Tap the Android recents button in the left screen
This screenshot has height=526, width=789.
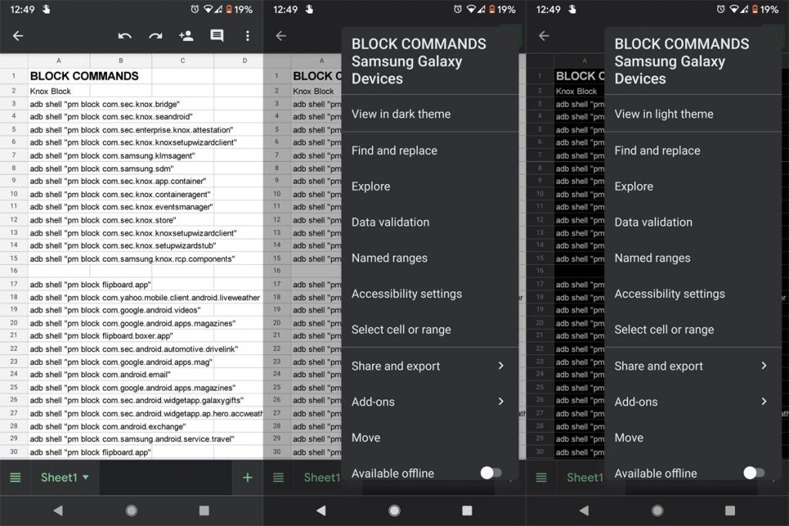[x=203, y=511]
